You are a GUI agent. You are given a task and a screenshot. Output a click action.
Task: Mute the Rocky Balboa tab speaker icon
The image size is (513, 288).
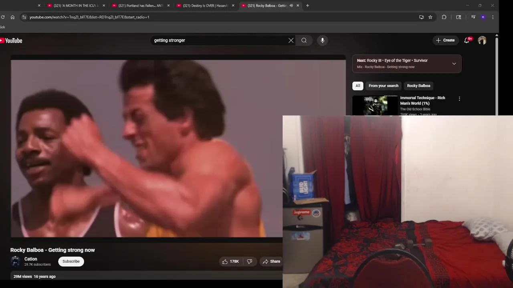pos(291,6)
